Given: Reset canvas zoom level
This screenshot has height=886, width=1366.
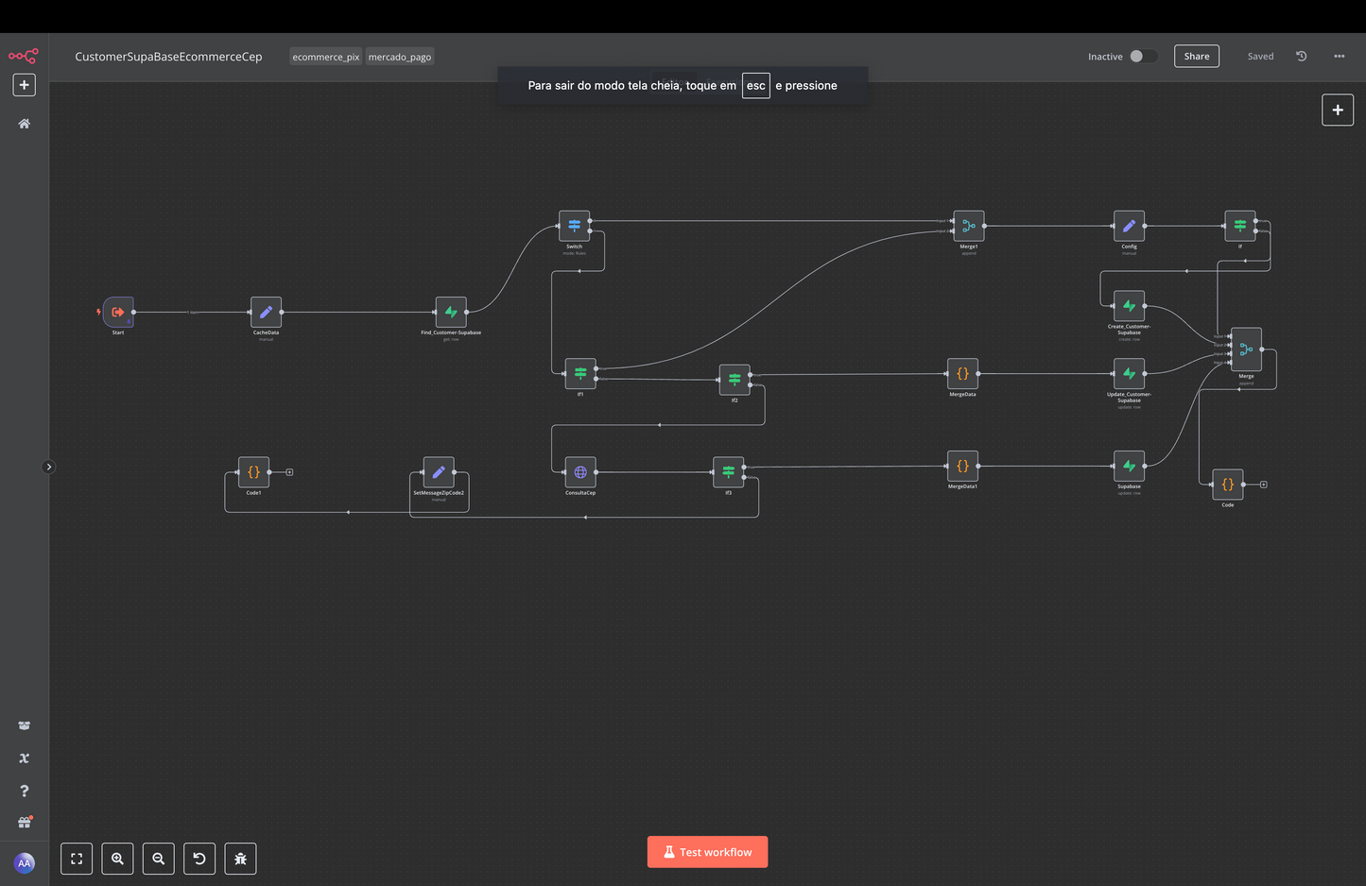Looking at the screenshot, I should pos(199,859).
